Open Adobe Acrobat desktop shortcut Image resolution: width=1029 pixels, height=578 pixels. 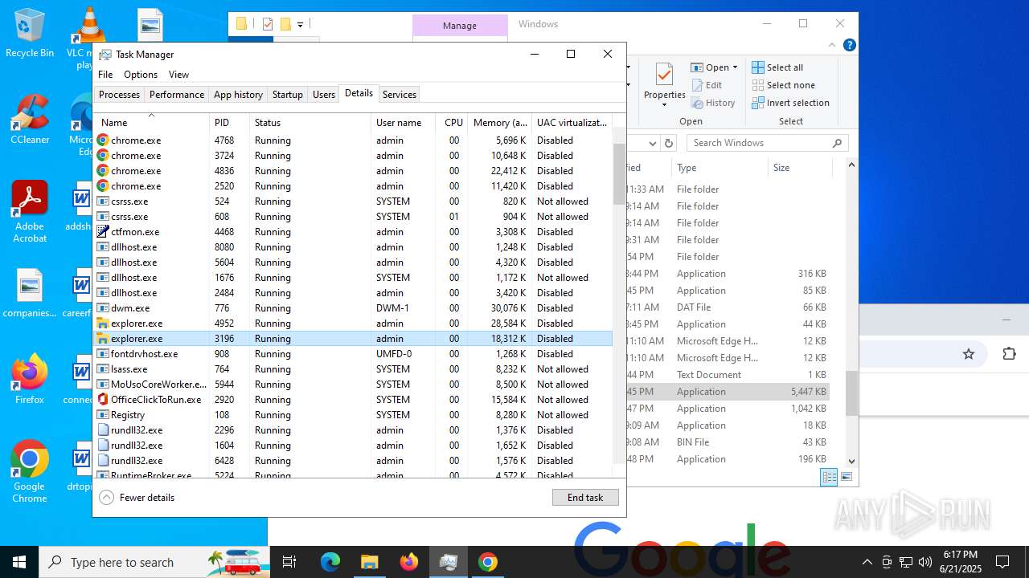click(x=30, y=212)
